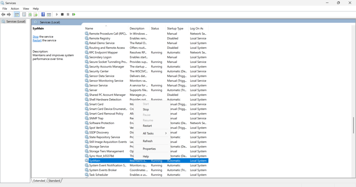Select Security Accounts Manager service
Screen dimensions: 356x187
pyautogui.click(x=146, y=67)
